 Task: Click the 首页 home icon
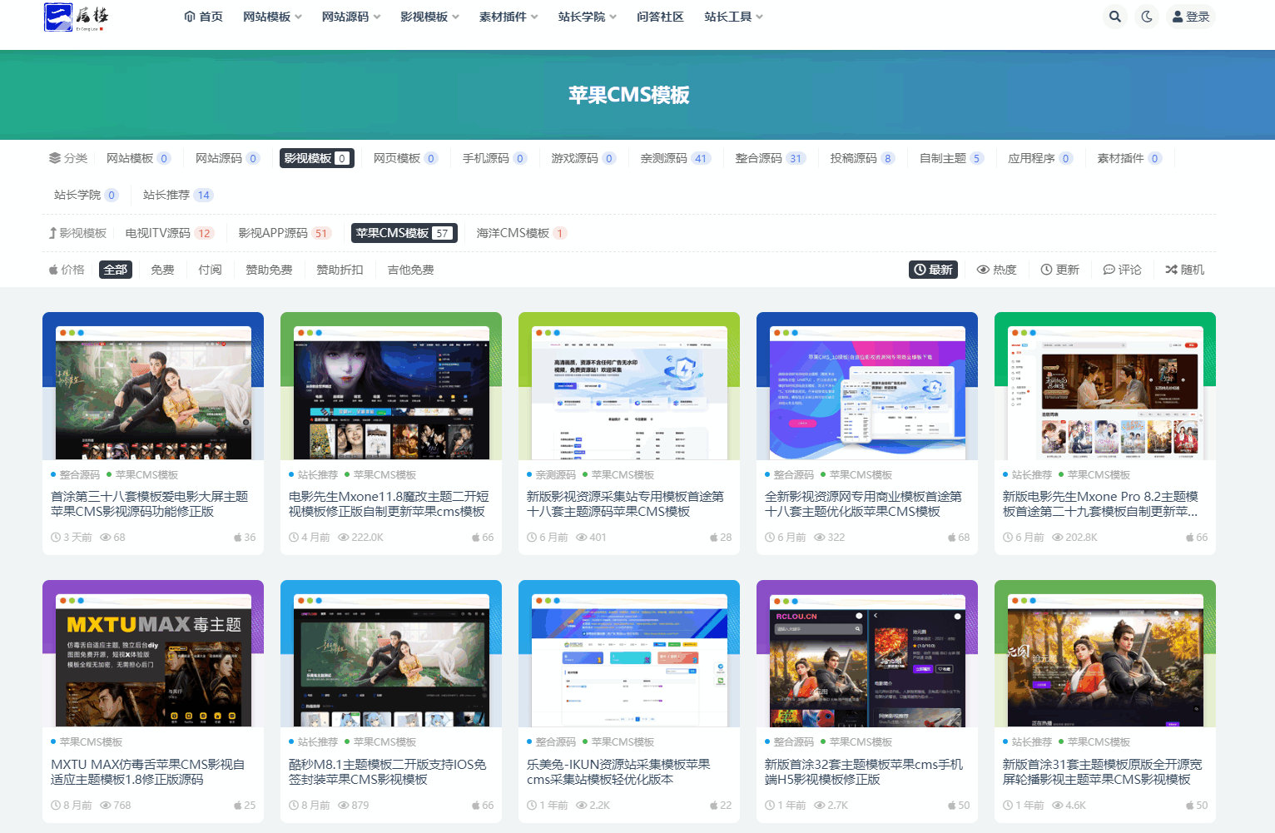[x=190, y=16]
